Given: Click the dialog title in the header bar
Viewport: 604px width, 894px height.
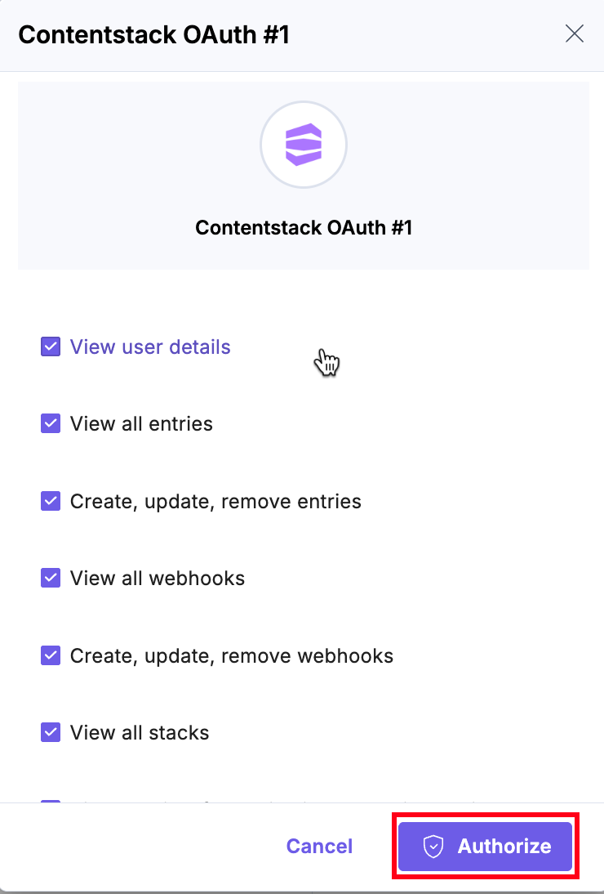Looking at the screenshot, I should click(153, 34).
